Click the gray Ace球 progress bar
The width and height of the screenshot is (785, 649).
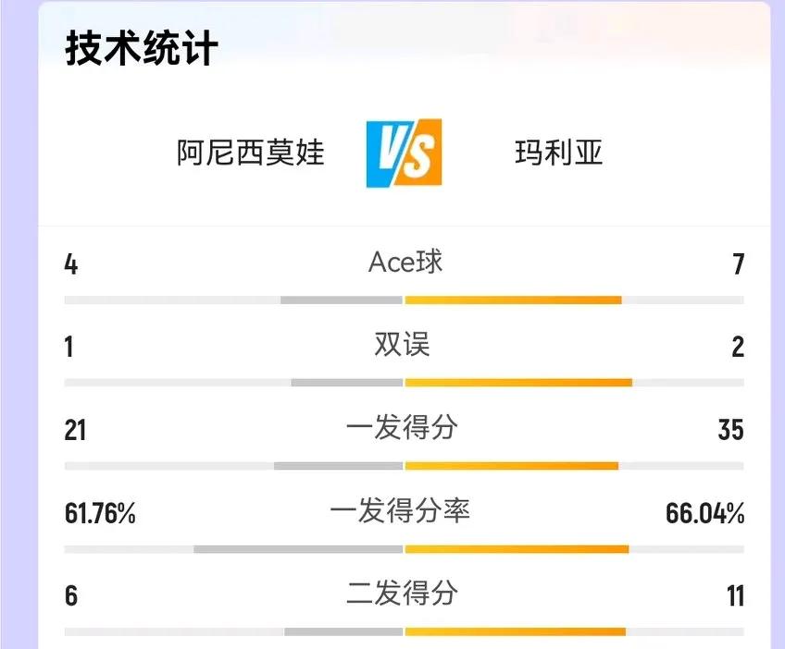(342, 300)
